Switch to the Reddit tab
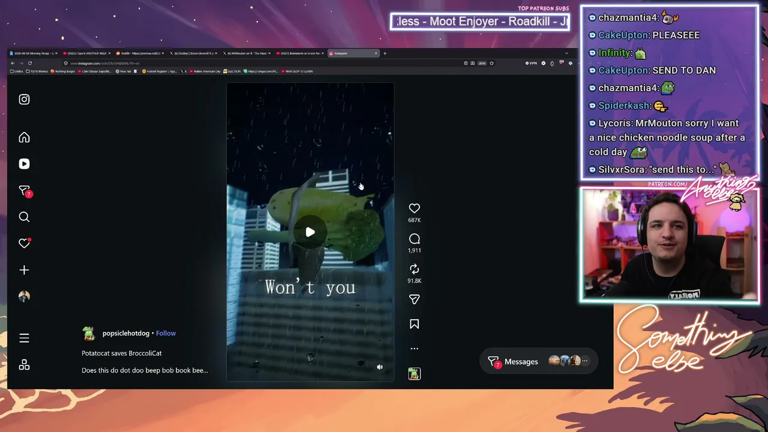 coord(140,53)
